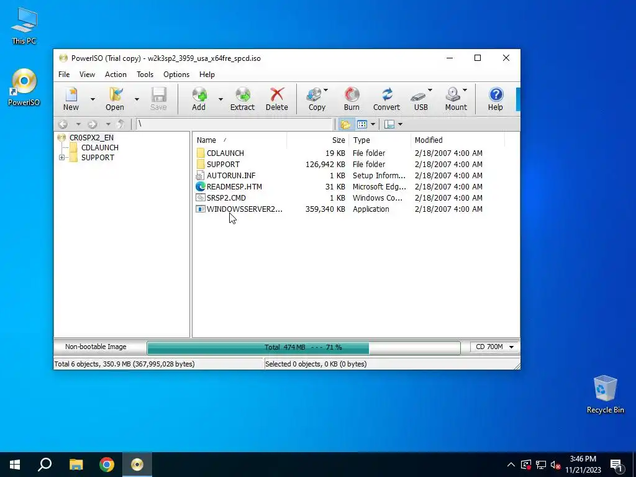636x477 pixels.
Task: Click the Back navigation arrow
Action: 63,124
